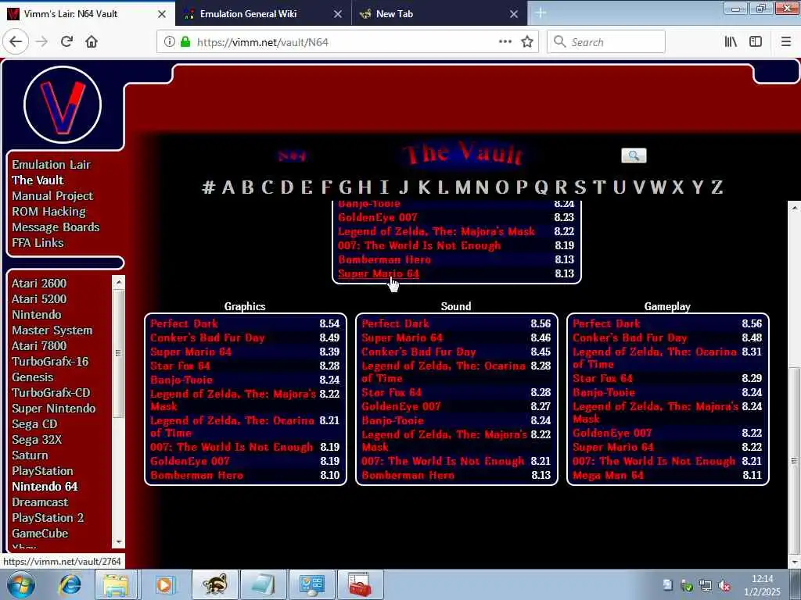Image resolution: width=801 pixels, height=600 pixels.
Task: Select Genesis in the systems list
Action: [33, 377]
